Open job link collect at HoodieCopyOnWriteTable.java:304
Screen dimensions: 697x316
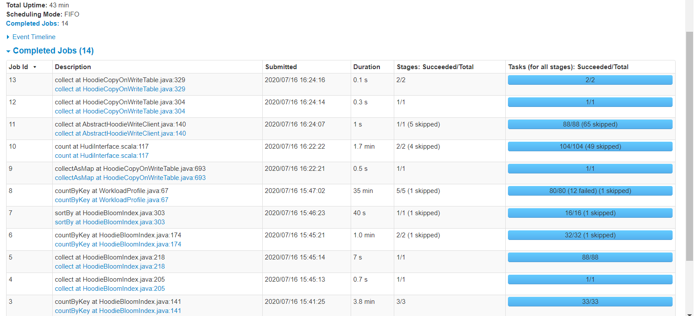pyautogui.click(x=120, y=111)
